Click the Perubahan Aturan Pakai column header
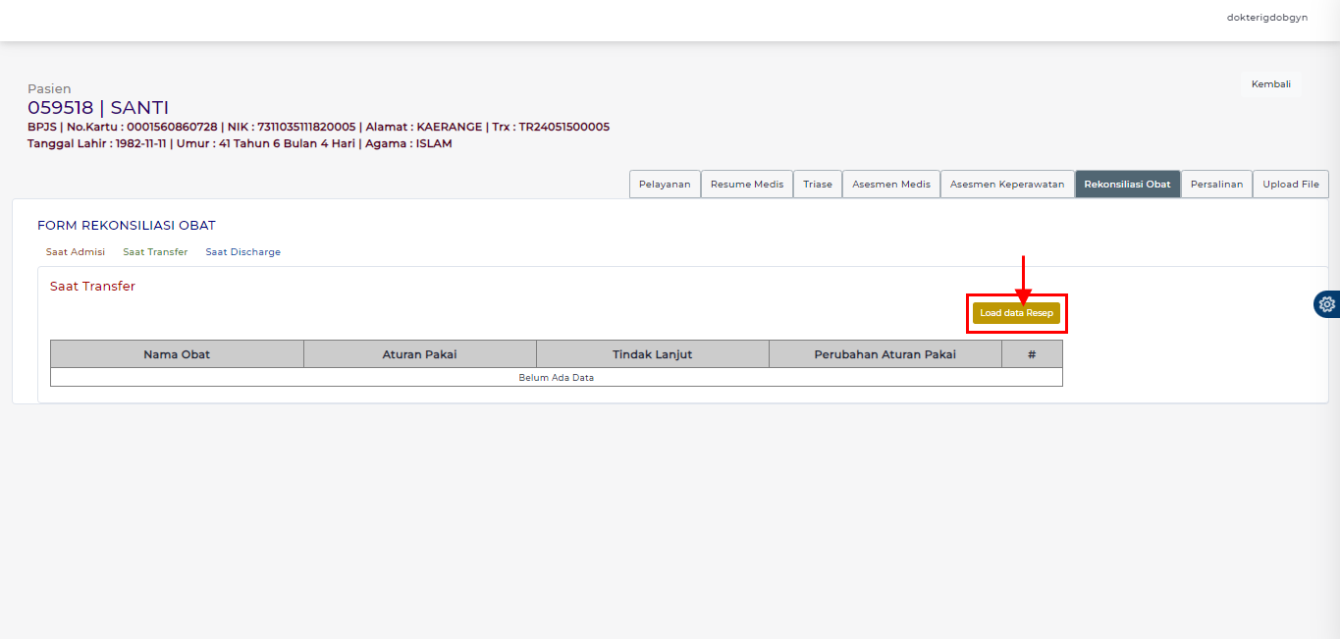The image size is (1340, 639). pyautogui.click(x=884, y=354)
